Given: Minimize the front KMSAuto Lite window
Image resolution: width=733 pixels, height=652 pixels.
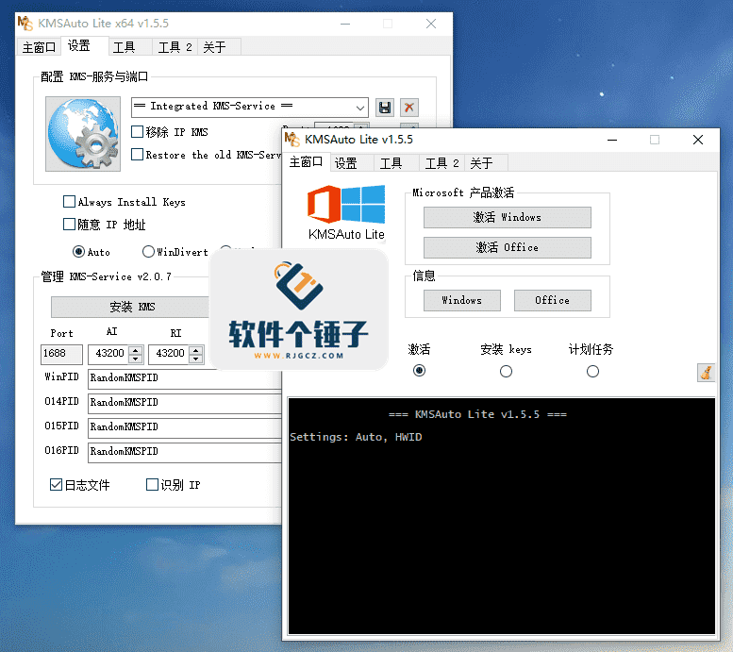Looking at the screenshot, I should click(612, 140).
